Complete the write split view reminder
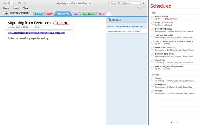The height and width of the screenshot is (125, 201). (153, 17)
